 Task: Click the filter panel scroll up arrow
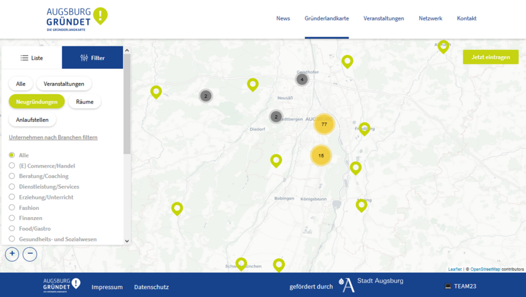click(127, 50)
